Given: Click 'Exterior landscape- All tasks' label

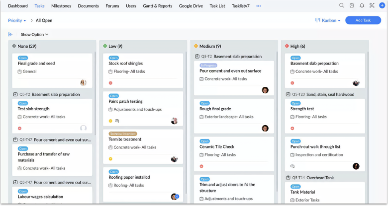Looking at the screenshot, I should pos(229,117).
